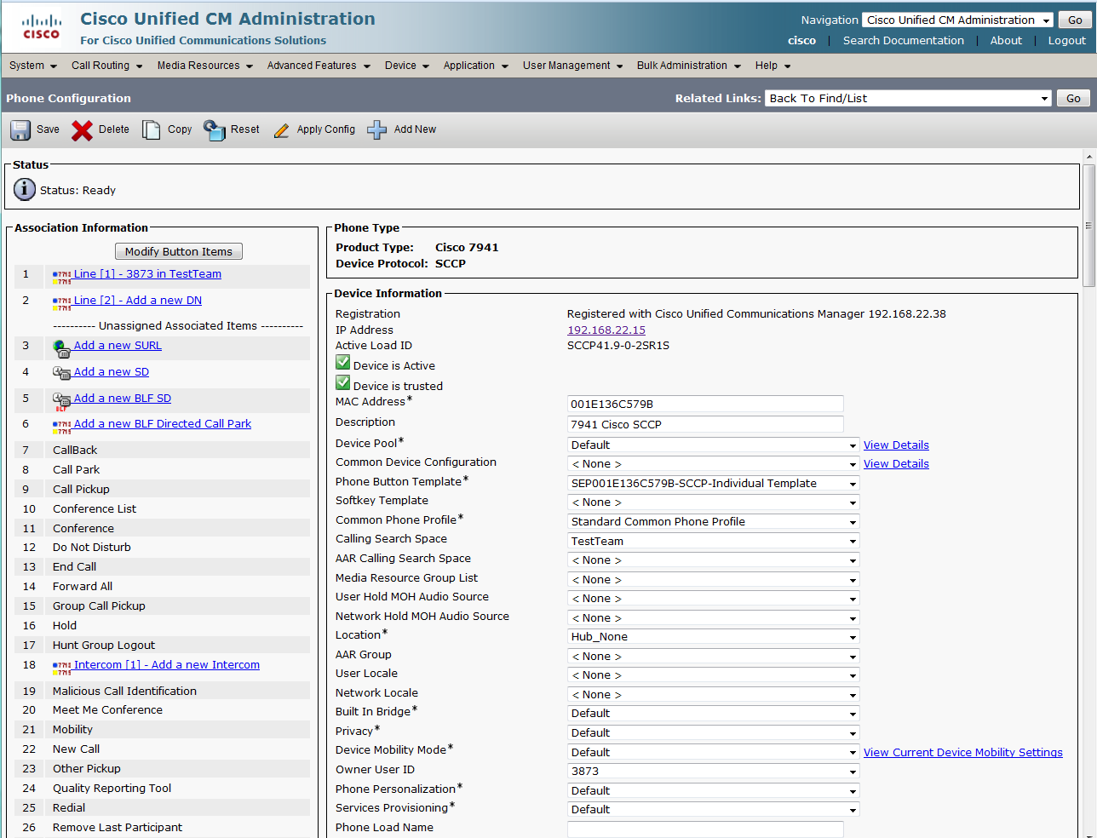Click the Reset phone icon

tap(214, 130)
